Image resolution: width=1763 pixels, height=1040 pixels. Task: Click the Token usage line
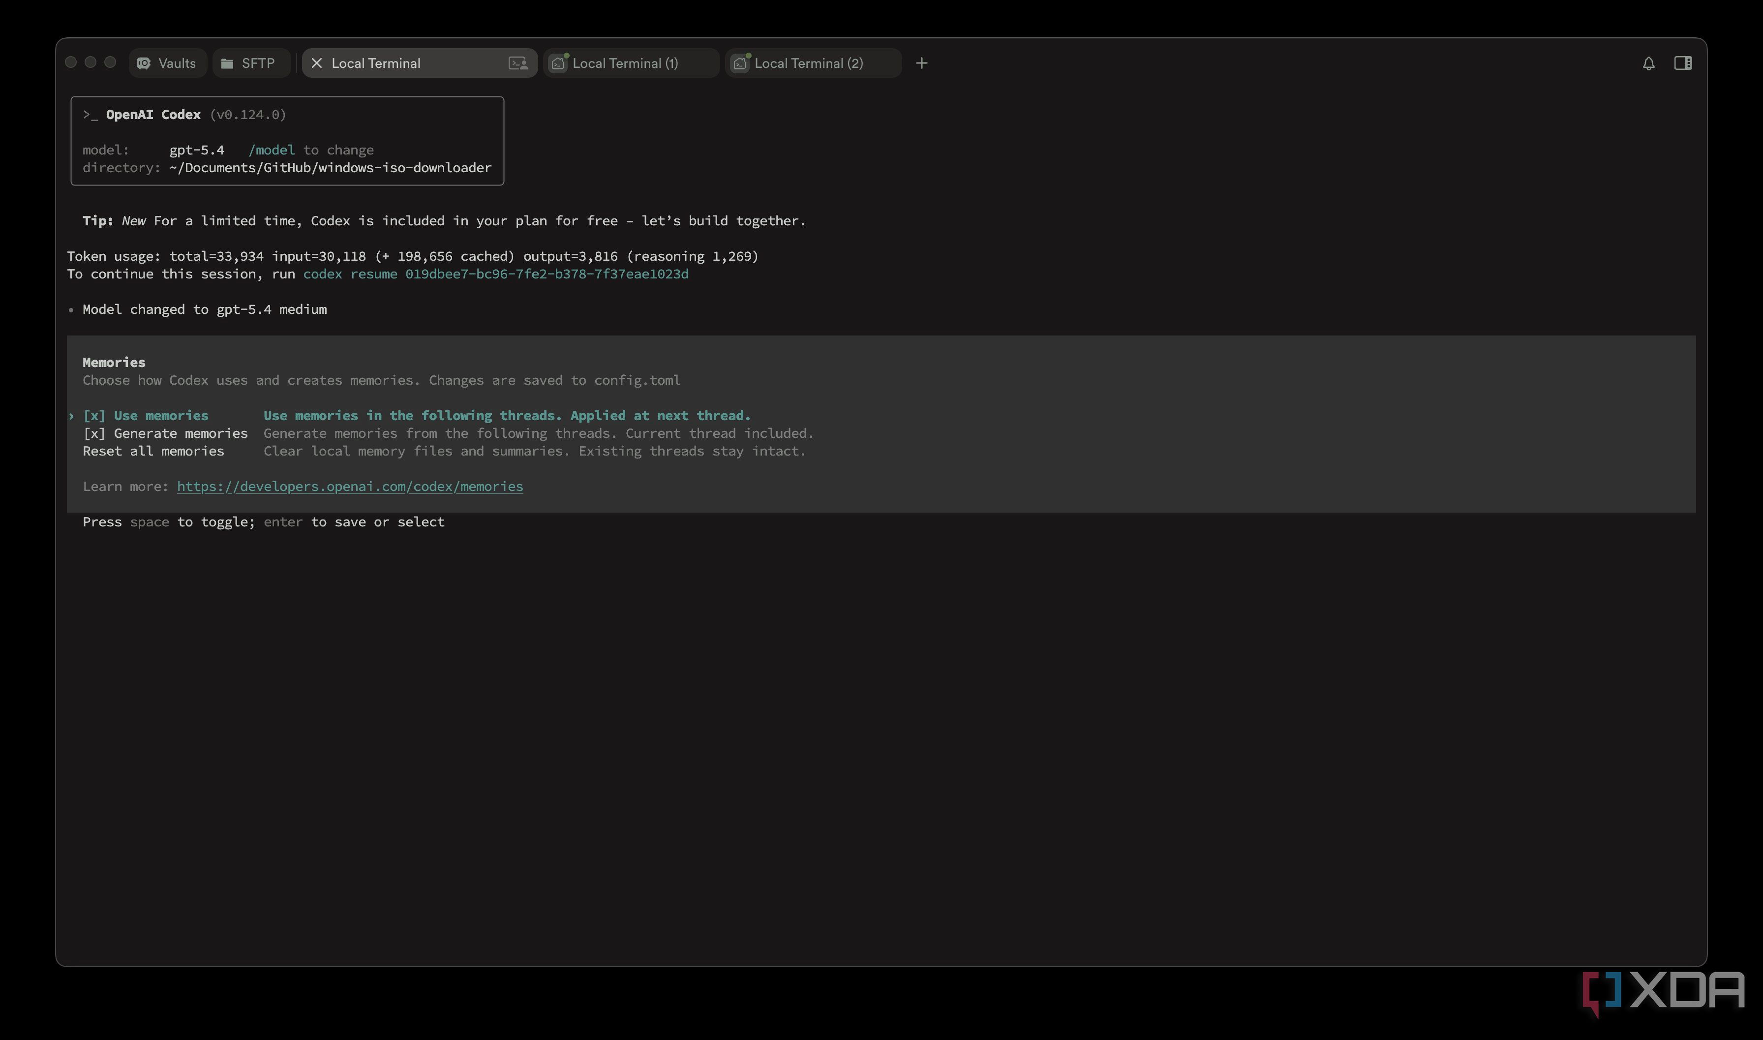pos(413,256)
